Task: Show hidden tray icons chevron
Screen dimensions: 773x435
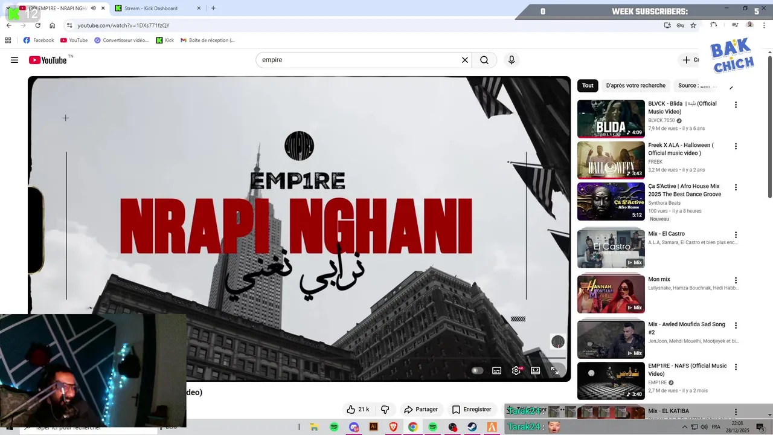Action: [x=685, y=427]
